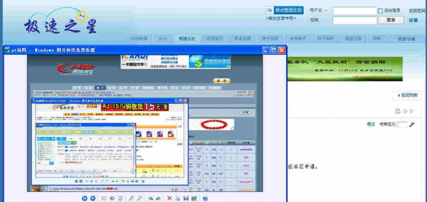Open viewer help with the question mark icon
Screen dimensions: 427x202
tap(205, 198)
